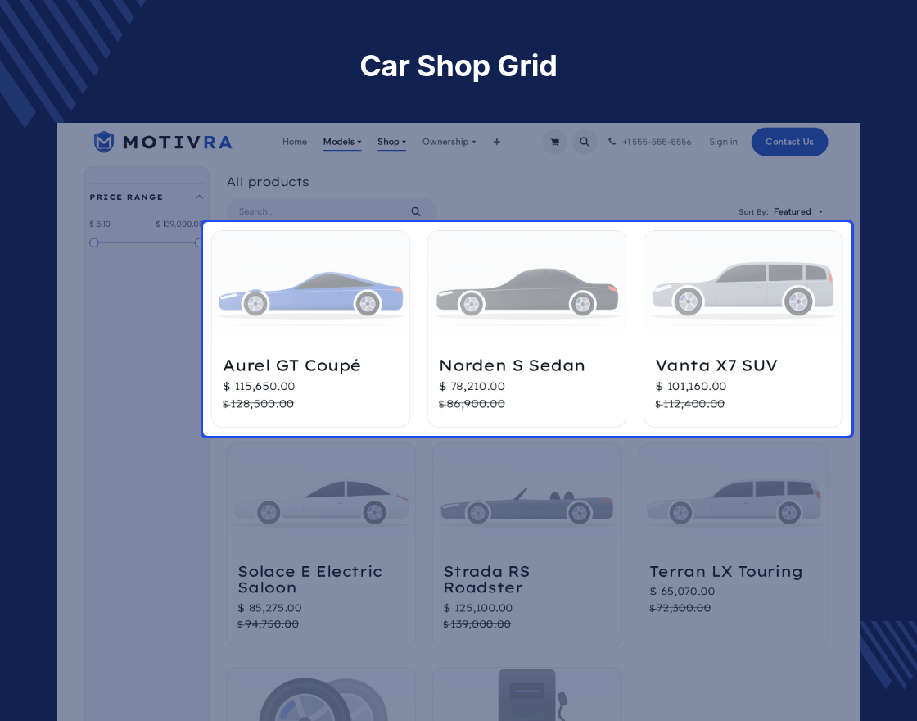Click the Solace E Electric Saloon title

pos(310,579)
